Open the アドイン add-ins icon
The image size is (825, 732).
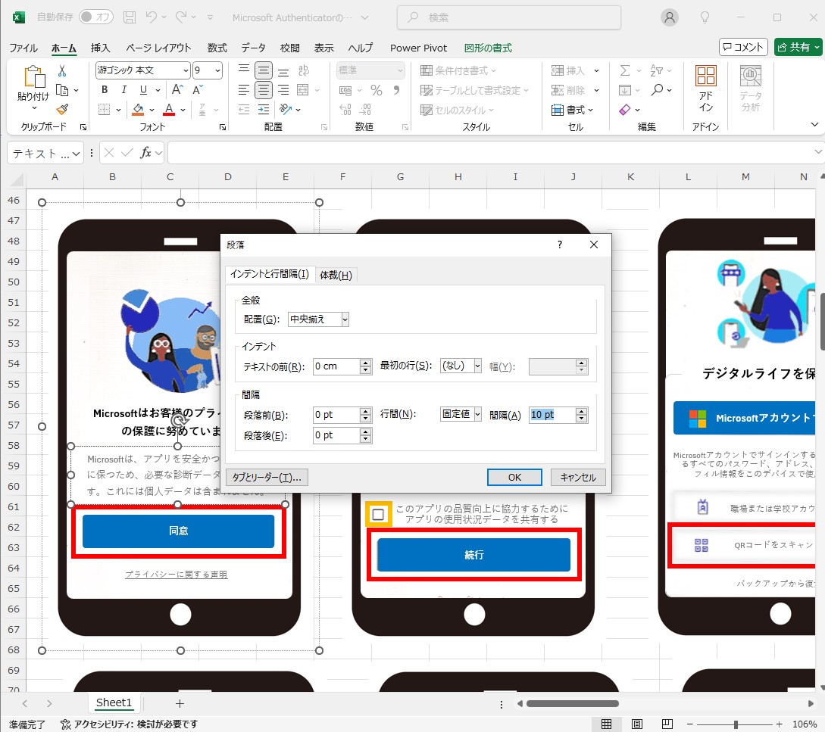coord(705,88)
